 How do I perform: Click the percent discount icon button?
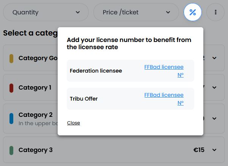click(192, 12)
